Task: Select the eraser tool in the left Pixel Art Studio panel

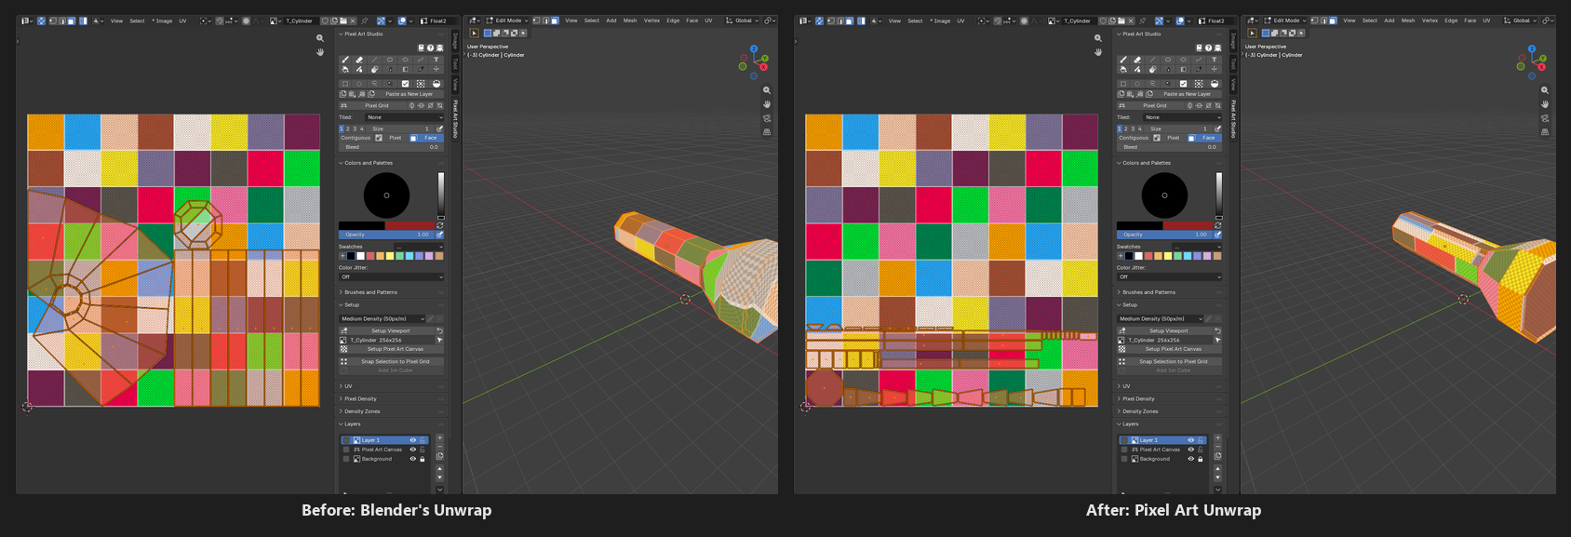Action: [359, 60]
